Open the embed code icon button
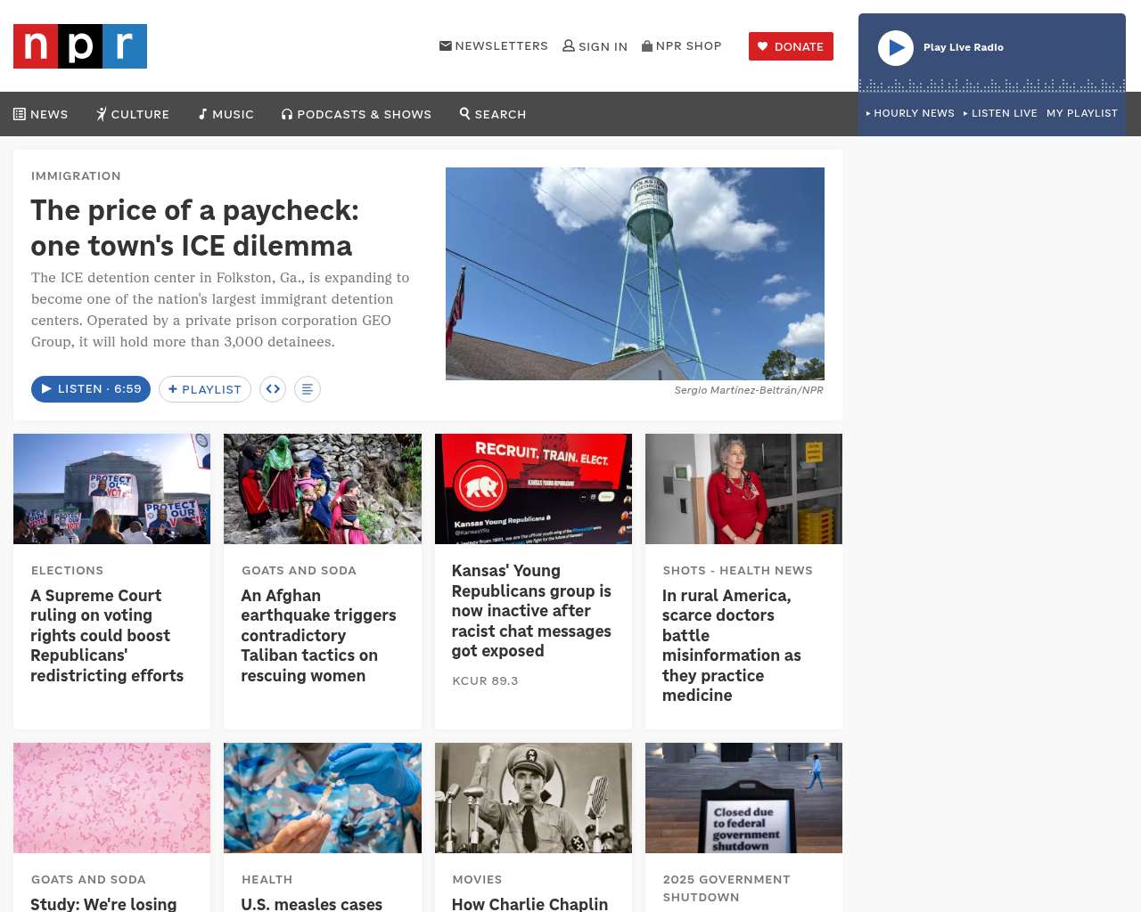 click(x=273, y=389)
